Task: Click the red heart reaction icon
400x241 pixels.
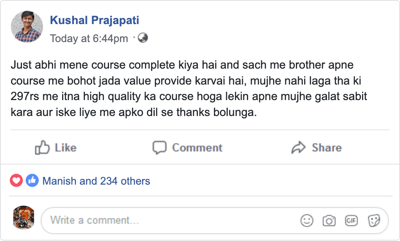Action: tap(16, 181)
